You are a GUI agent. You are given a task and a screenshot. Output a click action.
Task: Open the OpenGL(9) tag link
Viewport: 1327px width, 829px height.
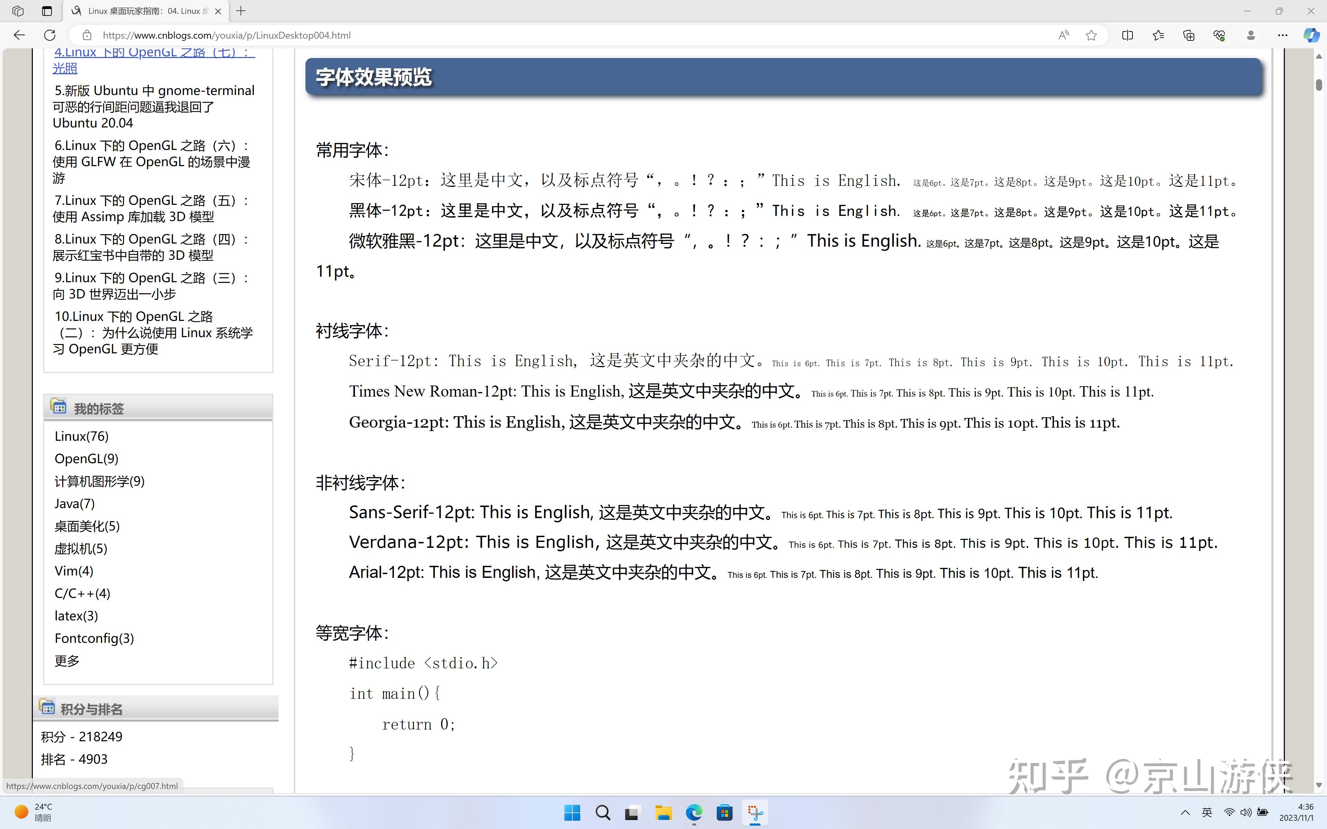pos(86,458)
